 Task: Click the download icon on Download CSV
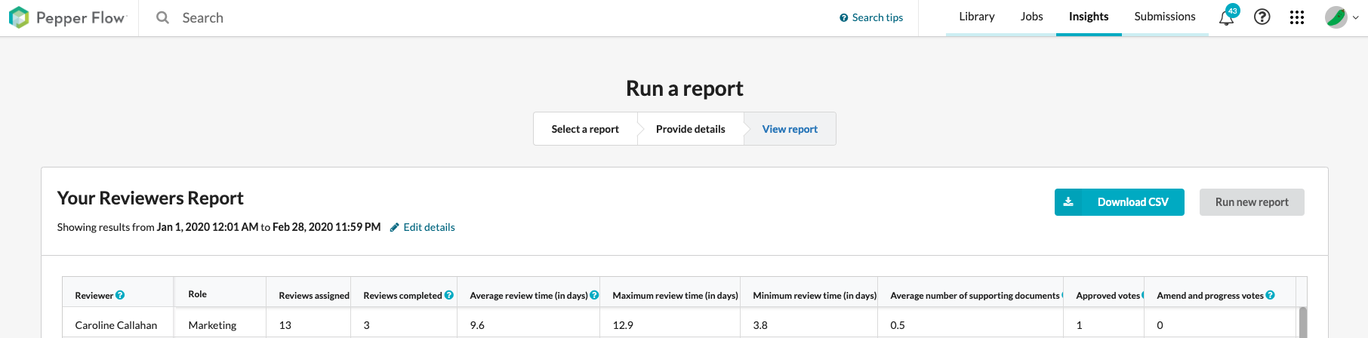click(1068, 202)
